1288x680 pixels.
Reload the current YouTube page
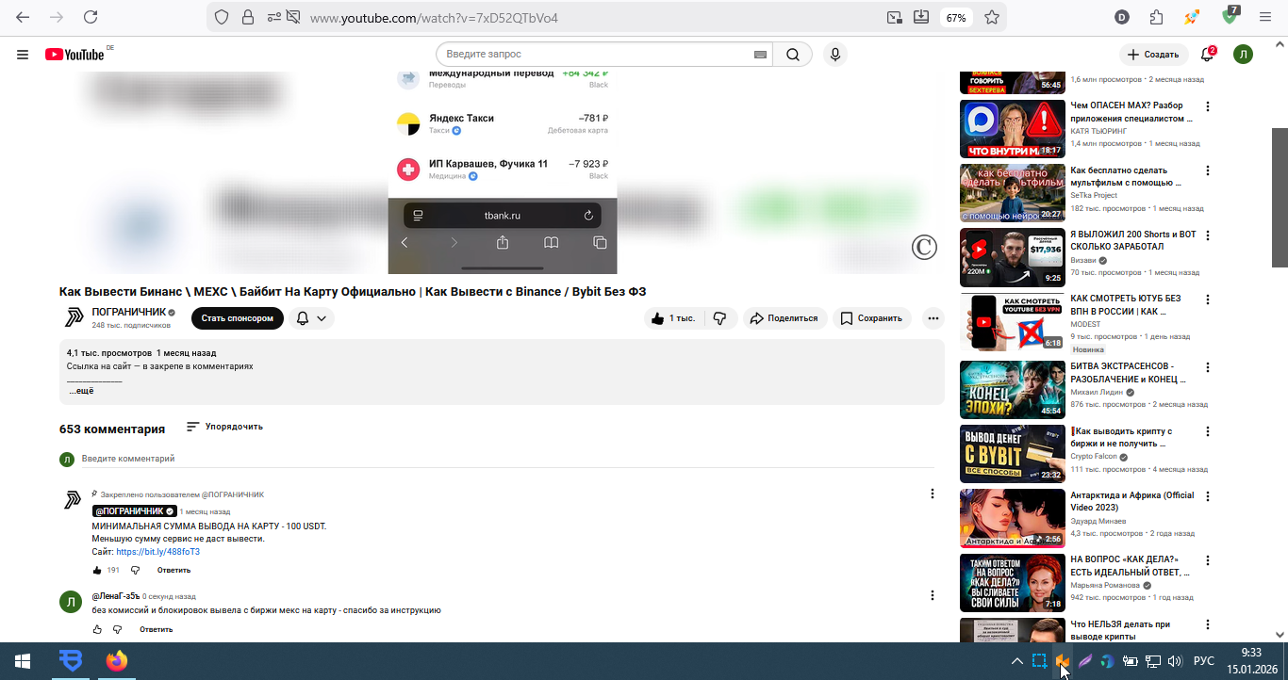pos(91,17)
